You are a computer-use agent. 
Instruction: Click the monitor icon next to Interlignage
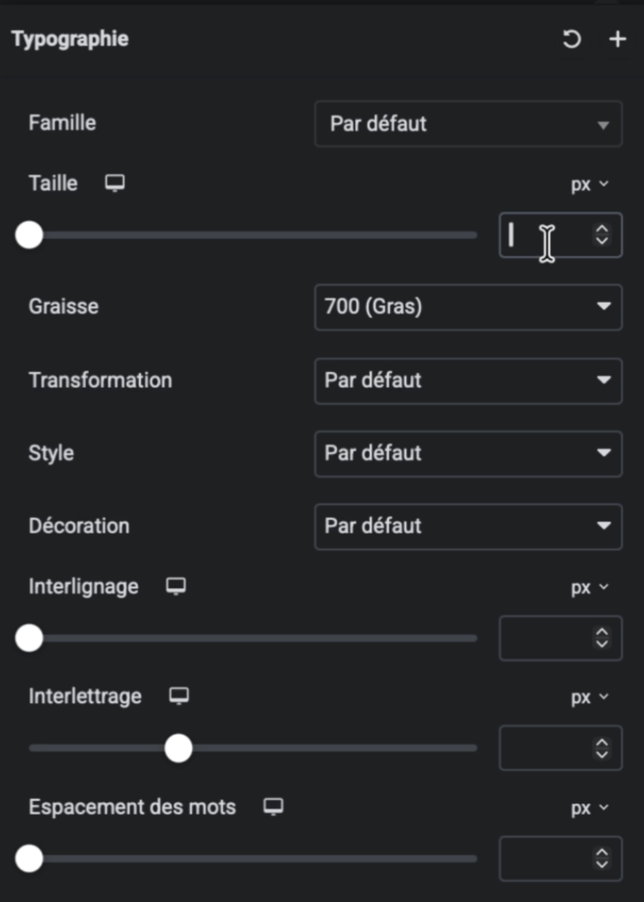[x=176, y=587]
